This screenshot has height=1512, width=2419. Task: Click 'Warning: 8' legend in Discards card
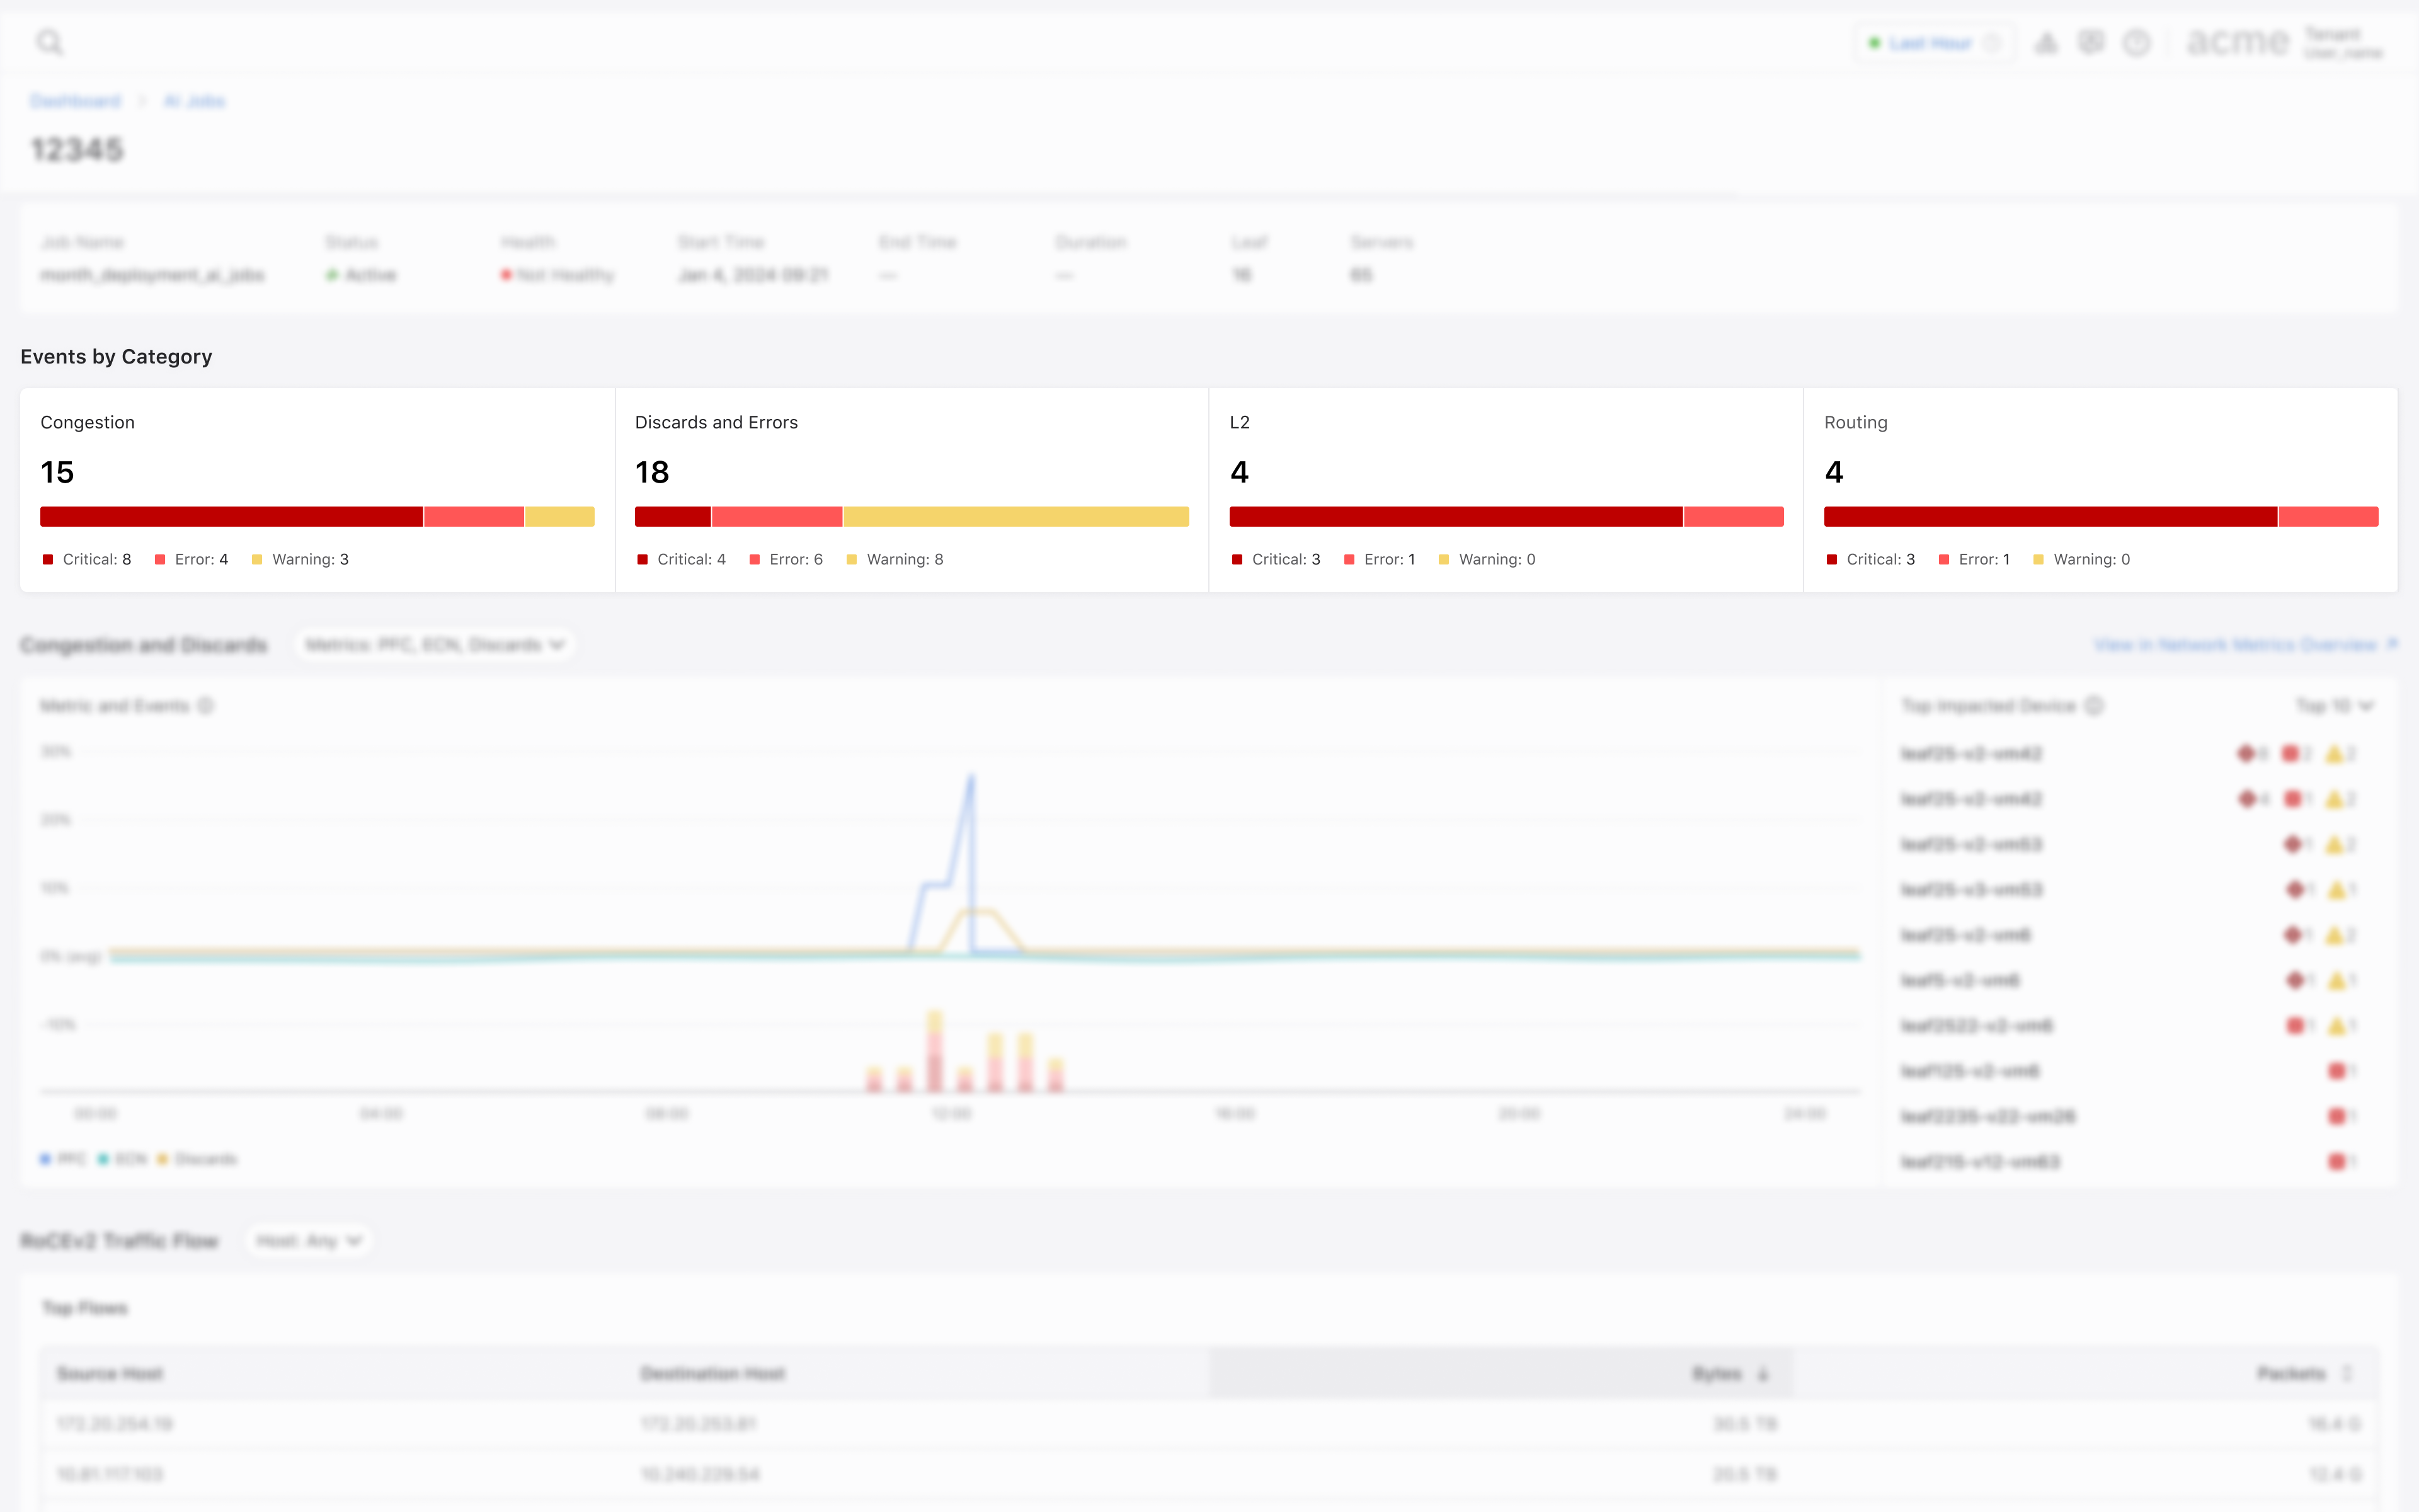click(895, 559)
